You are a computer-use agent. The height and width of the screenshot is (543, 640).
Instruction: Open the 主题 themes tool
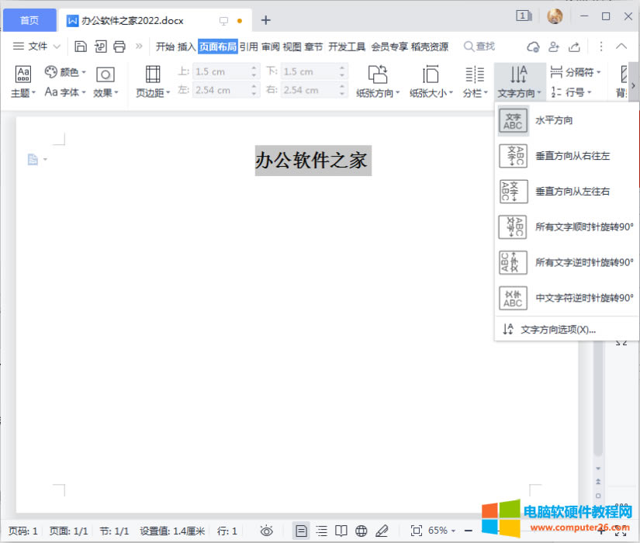click(x=23, y=81)
